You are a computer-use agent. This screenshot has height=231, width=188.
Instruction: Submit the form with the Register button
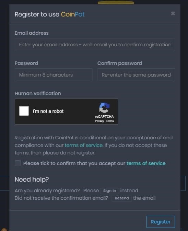tap(161, 222)
